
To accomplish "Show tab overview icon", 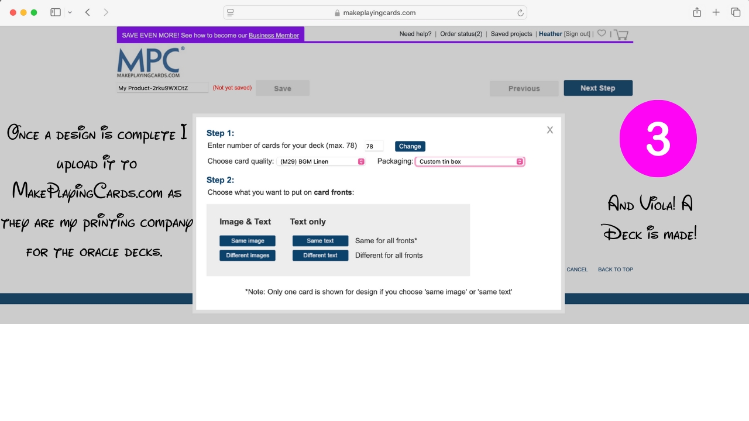I will [736, 12].
